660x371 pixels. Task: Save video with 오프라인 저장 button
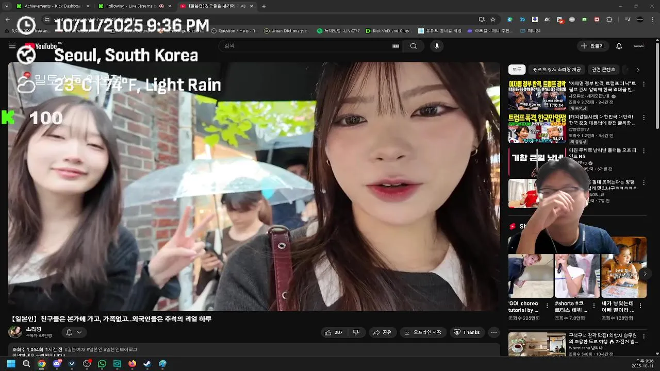(424, 332)
